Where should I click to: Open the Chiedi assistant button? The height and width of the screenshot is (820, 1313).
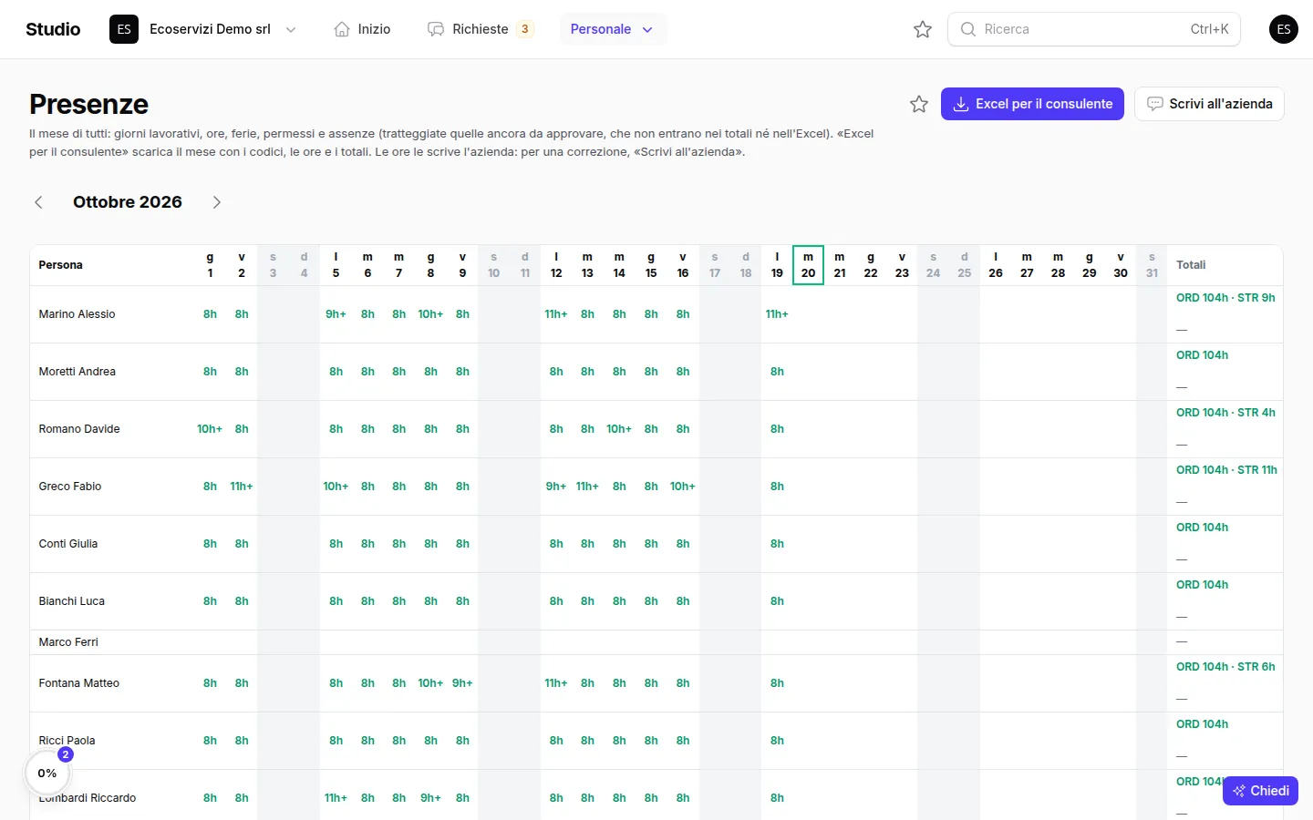click(1260, 791)
